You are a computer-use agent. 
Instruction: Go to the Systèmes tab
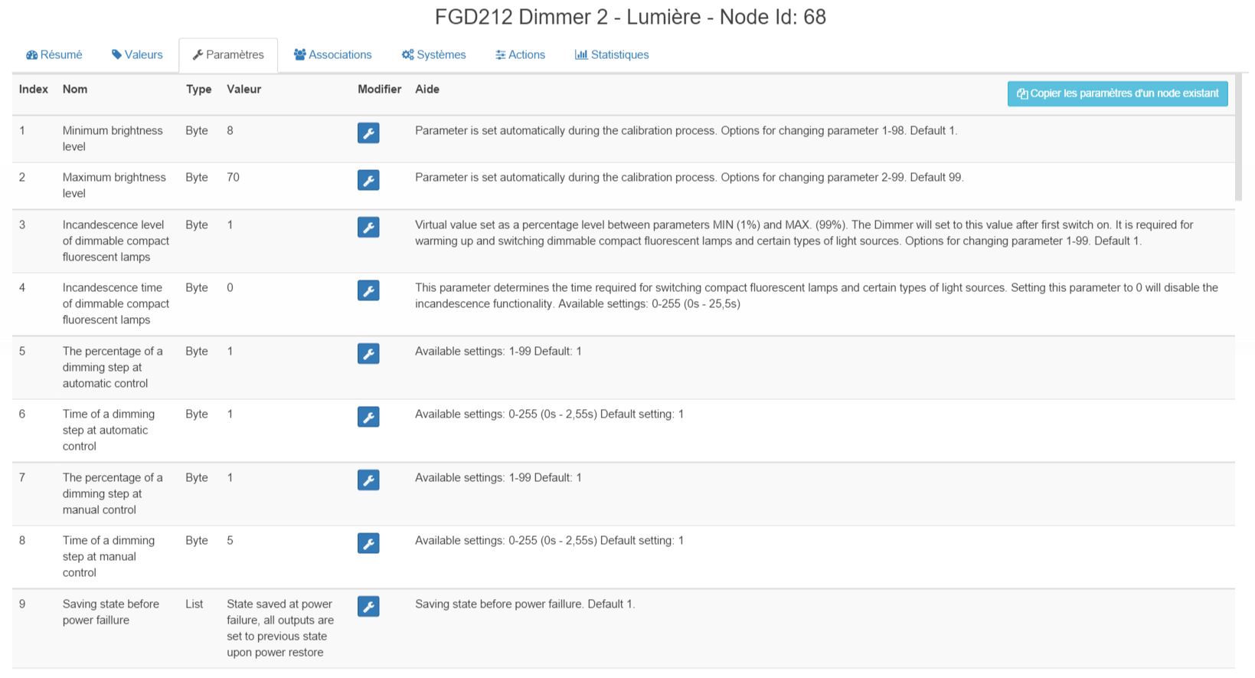433,55
